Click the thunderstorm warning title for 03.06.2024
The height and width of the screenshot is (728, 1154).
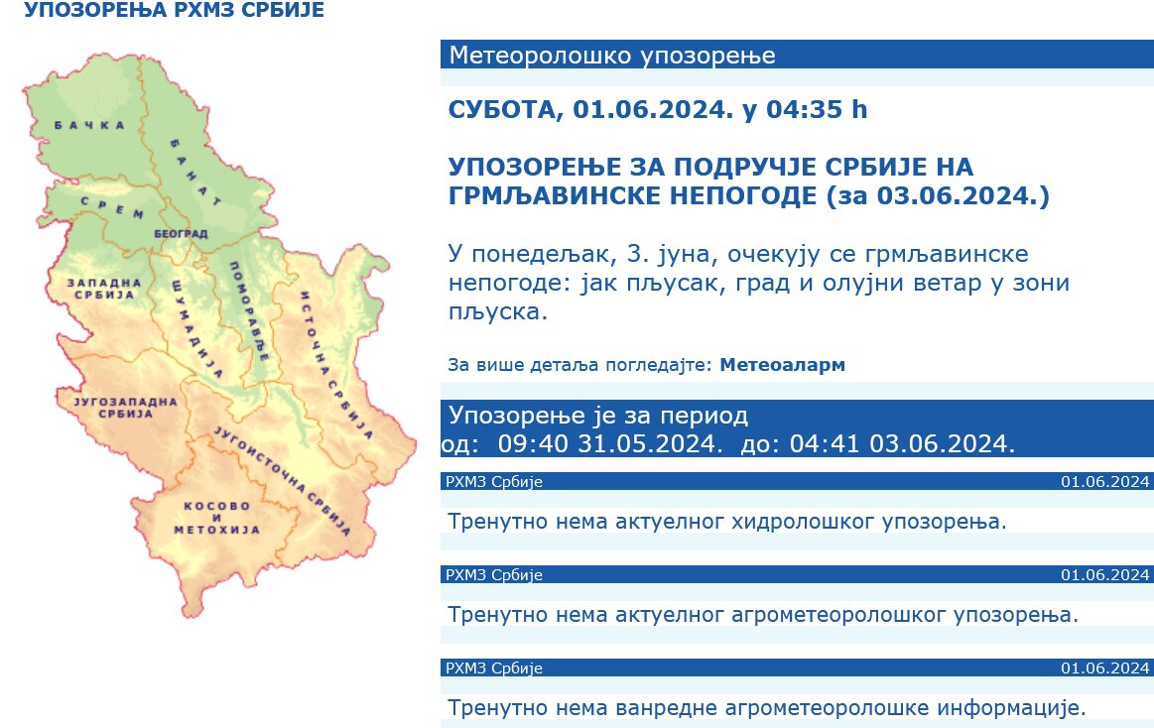pyautogui.click(x=748, y=181)
